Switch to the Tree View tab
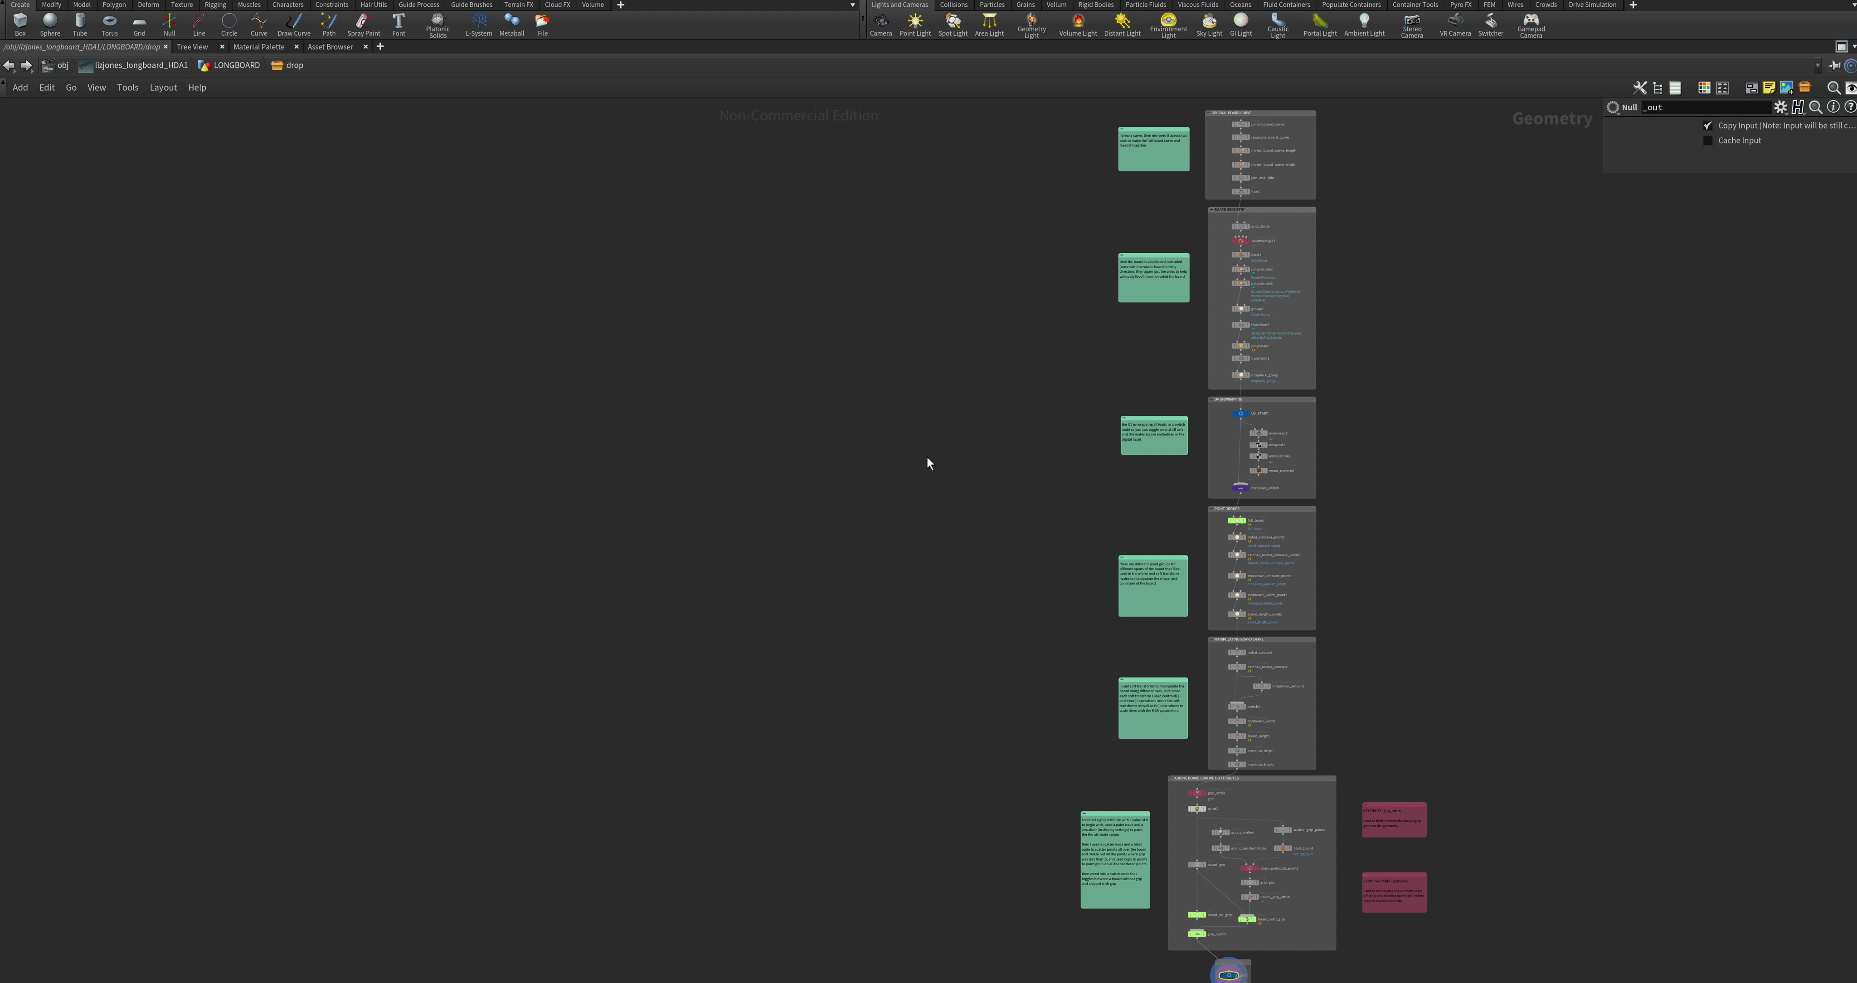This screenshot has height=983, width=1857. 193,47
